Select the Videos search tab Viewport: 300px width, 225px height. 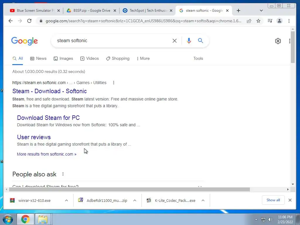(x=90, y=59)
